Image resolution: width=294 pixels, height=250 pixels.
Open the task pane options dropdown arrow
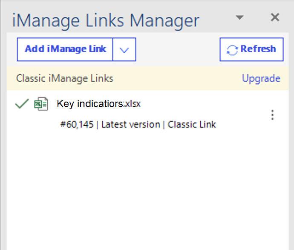[x=240, y=18]
